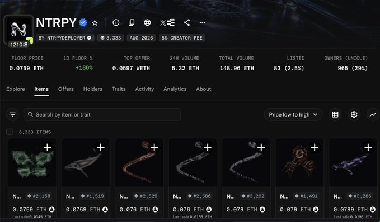Image resolution: width=380 pixels, height=222 pixels.
Task: Open the Price low to high sort dropdown
Action: pos(293,114)
